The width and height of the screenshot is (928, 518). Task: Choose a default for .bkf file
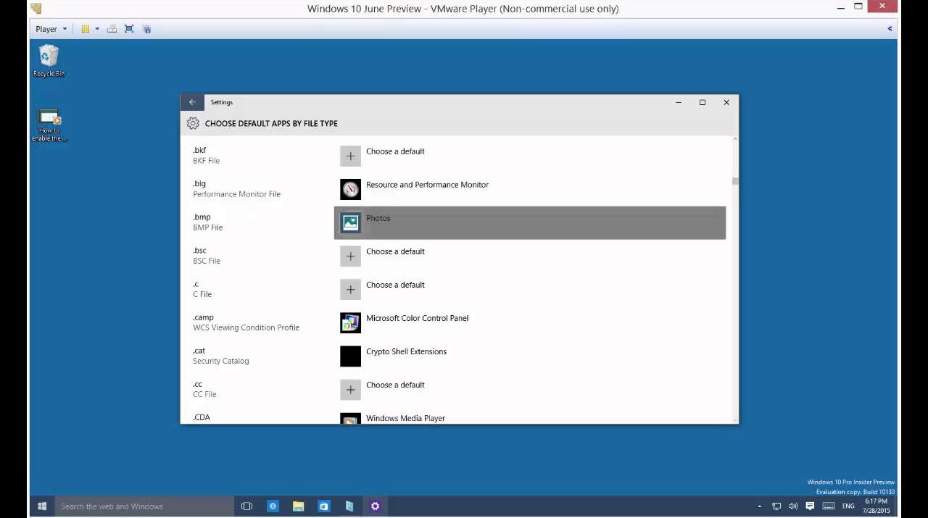[395, 152]
